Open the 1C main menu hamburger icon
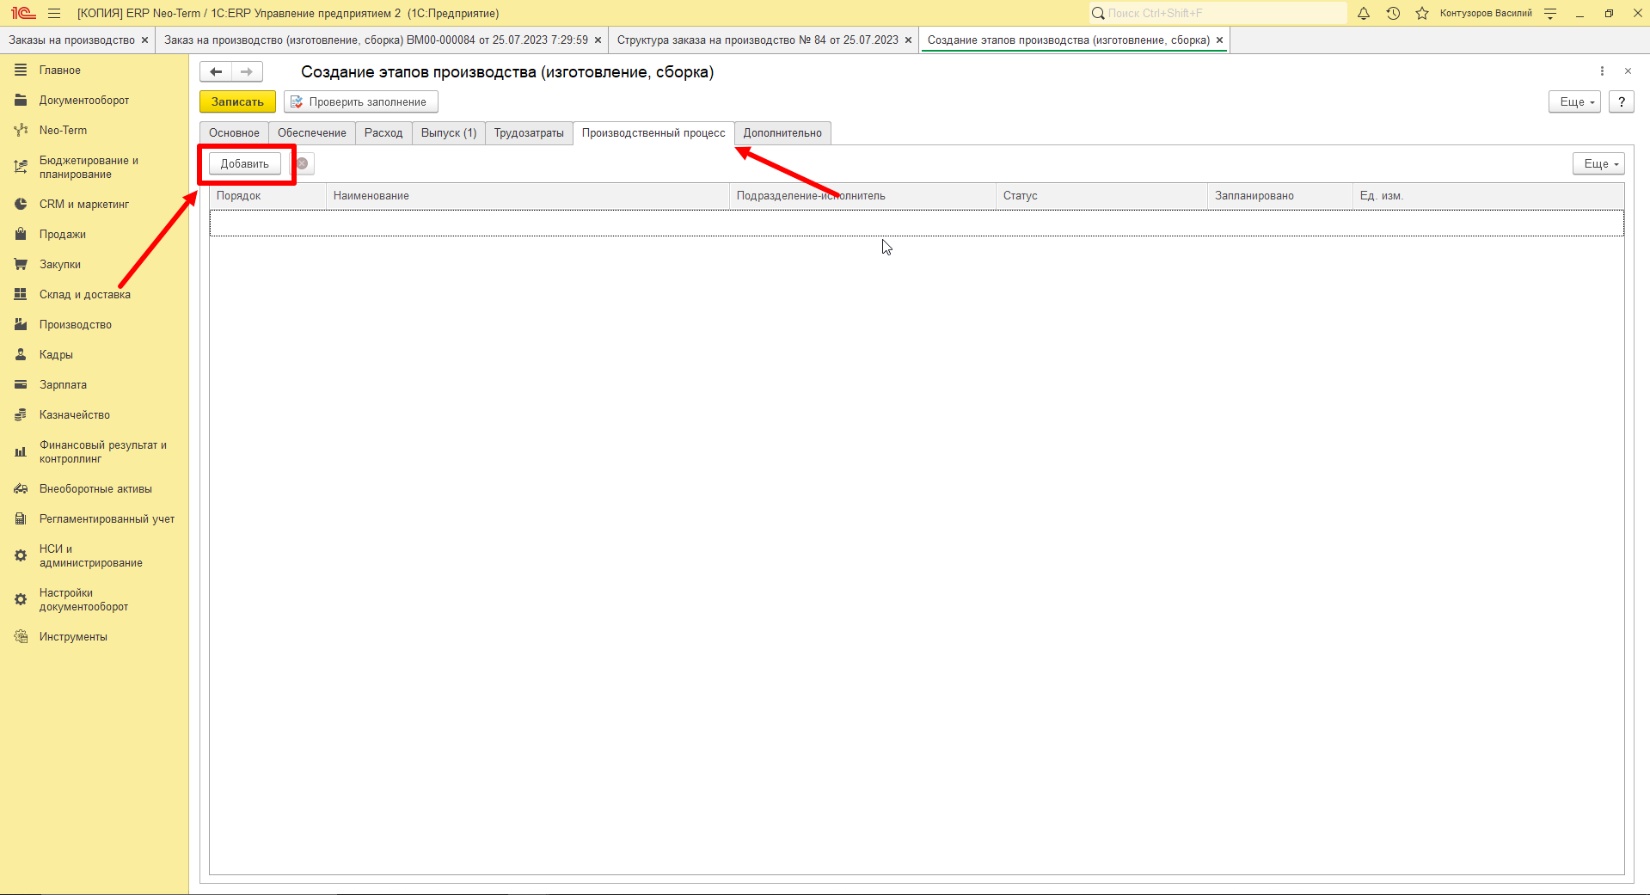Viewport: 1650px width, 895px height. [54, 13]
